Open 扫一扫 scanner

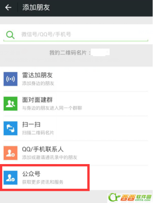coord(76,128)
